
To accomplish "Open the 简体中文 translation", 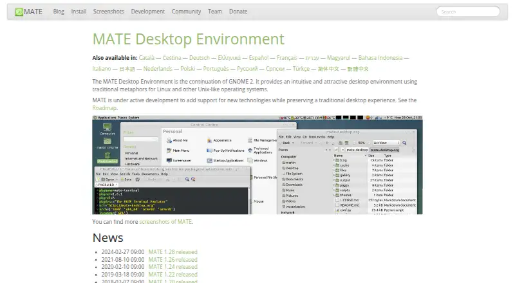I will point(328,69).
